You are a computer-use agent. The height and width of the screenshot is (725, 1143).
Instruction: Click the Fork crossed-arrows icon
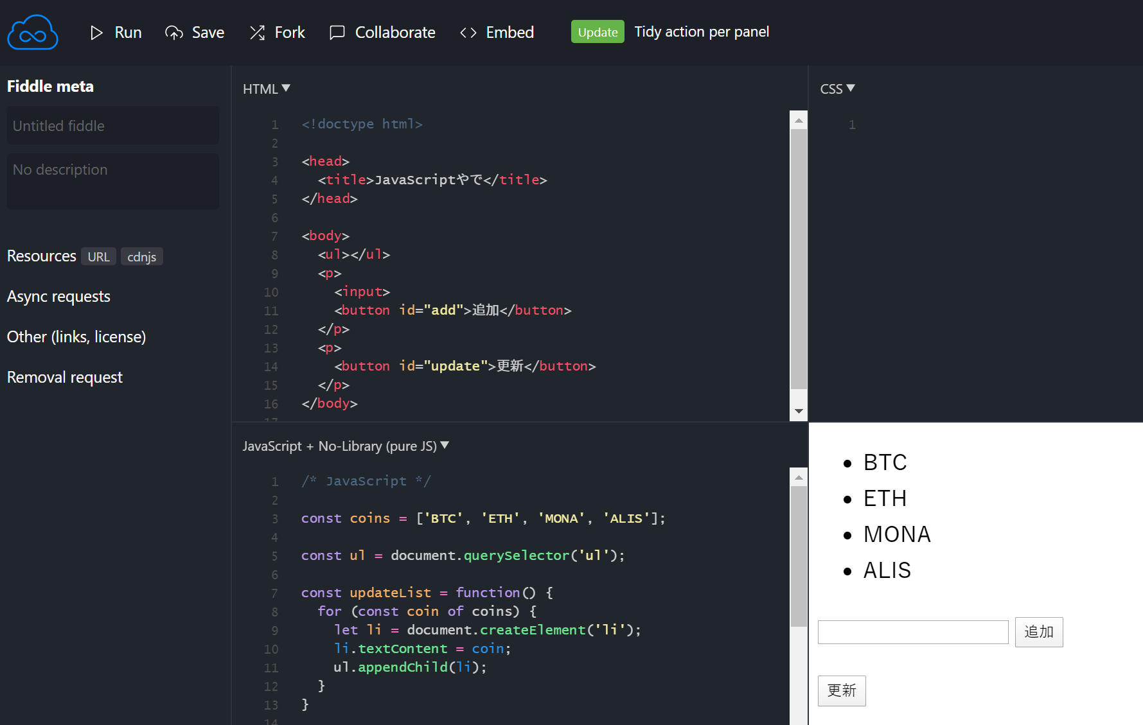pyautogui.click(x=258, y=33)
